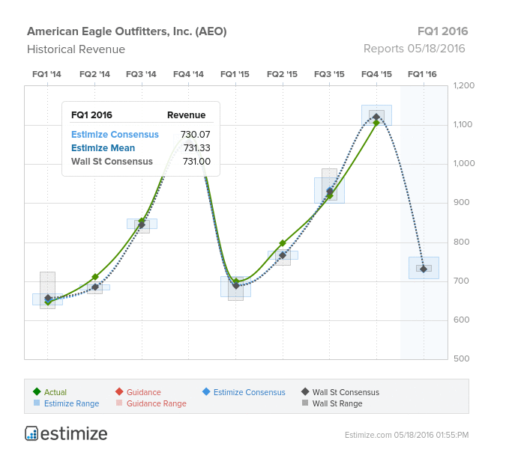Image resolution: width=506 pixels, height=464 pixels.
Task: Click the Historical Revenue subtitle
Action: click(76, 49)
